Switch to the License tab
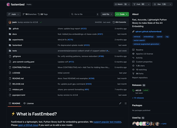This screenshot has width=177, height=128. coord(29,103)
